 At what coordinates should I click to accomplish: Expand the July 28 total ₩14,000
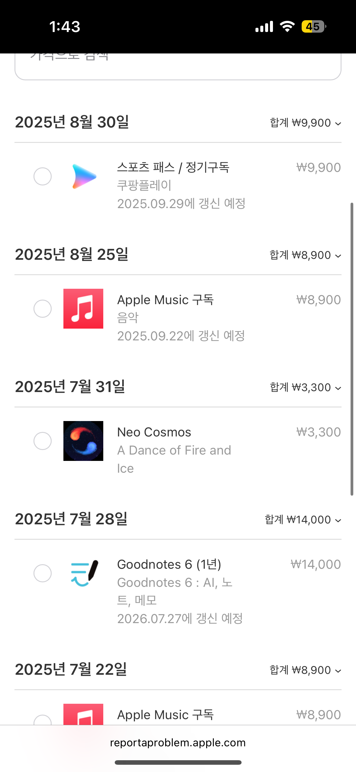(x=303, y=520)
